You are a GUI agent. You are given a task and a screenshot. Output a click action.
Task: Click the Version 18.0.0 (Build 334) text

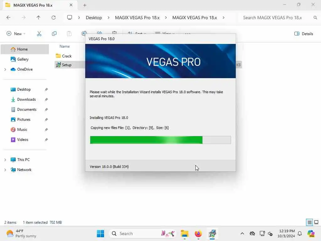click(109, 167)
